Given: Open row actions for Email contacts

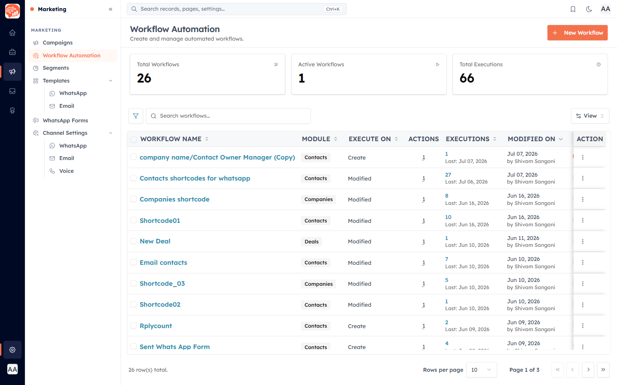Looking at the screenshot, I should [x=583, y=263].
